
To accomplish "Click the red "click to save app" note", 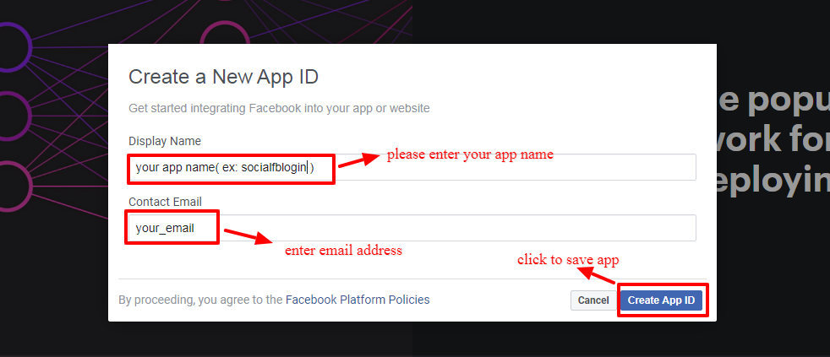I will pos(574,260).
